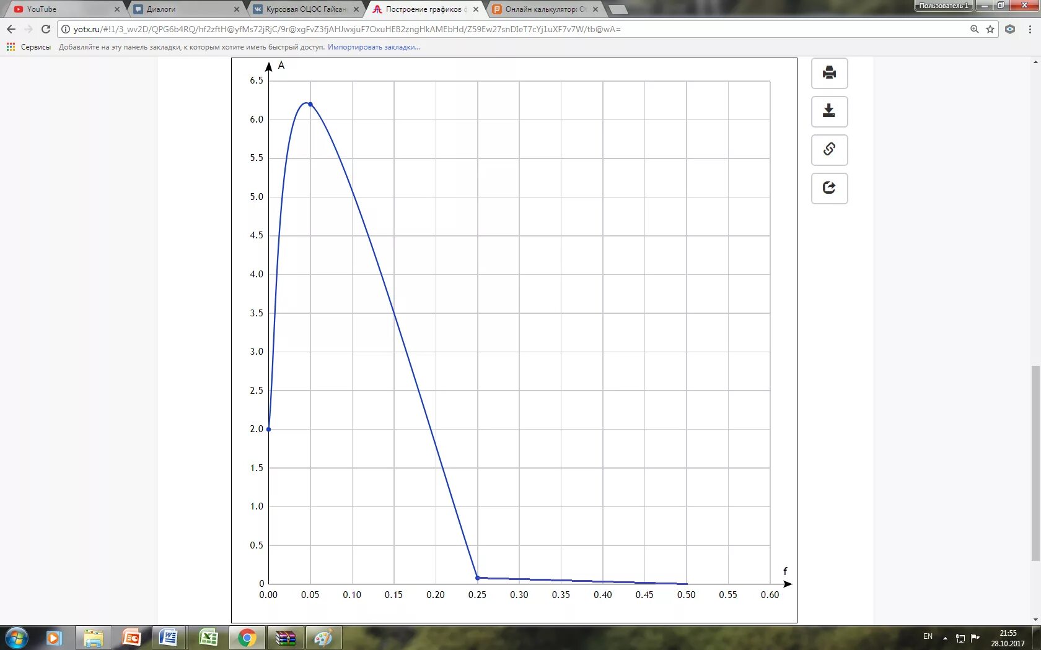Show hidden tray icons arrow
The height and width of the screenshot is (650, 1041).
point(945,638)
